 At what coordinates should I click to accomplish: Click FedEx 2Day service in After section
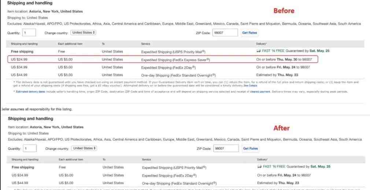tap(169, 176)
